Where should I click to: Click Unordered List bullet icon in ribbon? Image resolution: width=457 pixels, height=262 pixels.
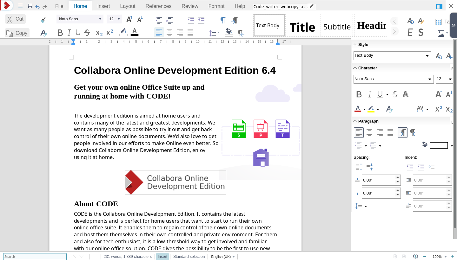point(159,20)
